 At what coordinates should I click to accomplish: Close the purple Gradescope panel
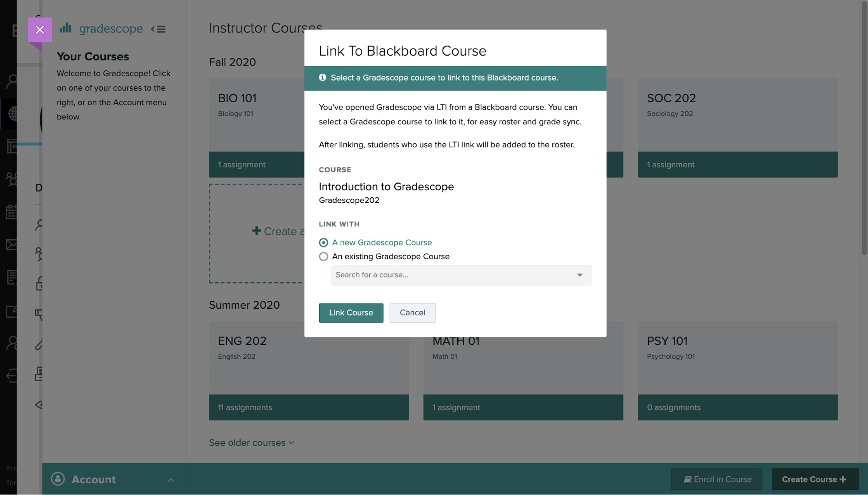40,30
